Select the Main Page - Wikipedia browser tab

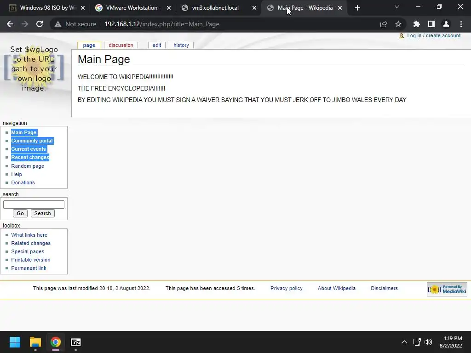pyautogui.click(x=304, y=8)
